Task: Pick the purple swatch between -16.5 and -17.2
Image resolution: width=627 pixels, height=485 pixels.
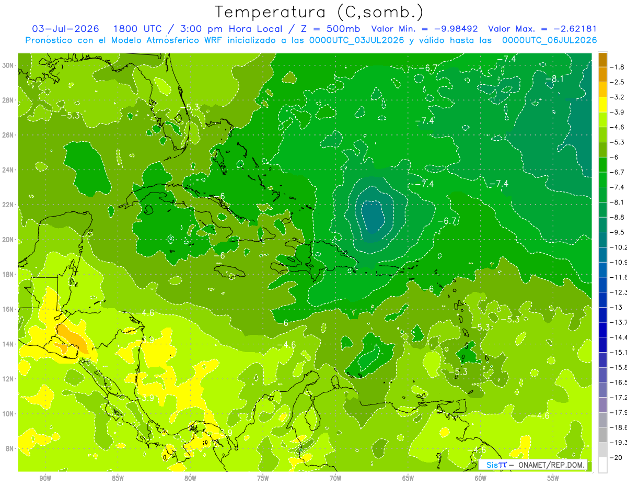Action: click(x=602, y=390)
